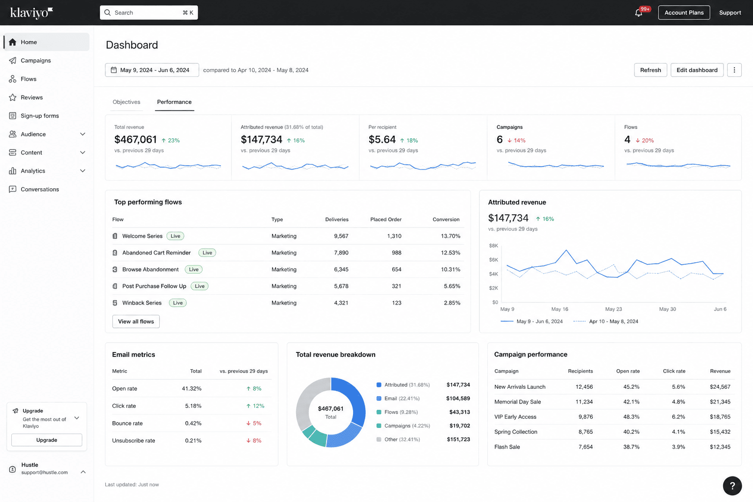Click the Welcome Series flow icon
Image resolution: width=753 pixels, height=502 pixels.
pos(115,236)
